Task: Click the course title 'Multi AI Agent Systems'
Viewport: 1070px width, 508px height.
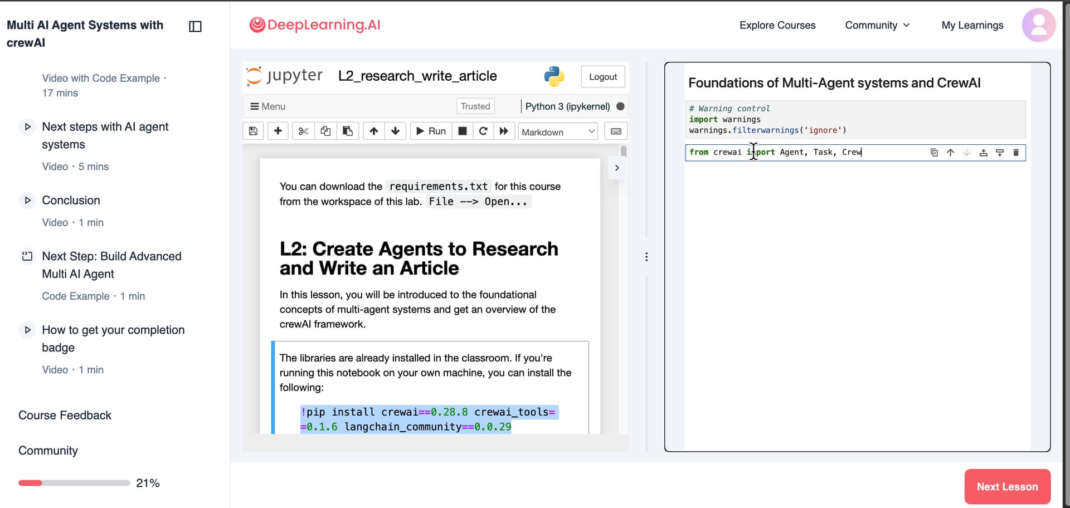Action: pyautogui.click(x=85, y=33)
